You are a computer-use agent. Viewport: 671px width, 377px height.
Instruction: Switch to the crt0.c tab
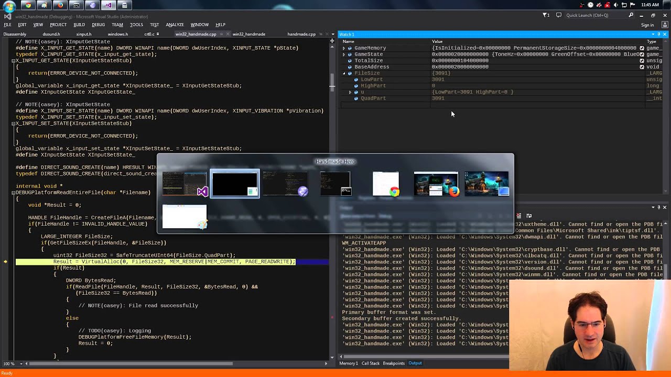[149, 34]
